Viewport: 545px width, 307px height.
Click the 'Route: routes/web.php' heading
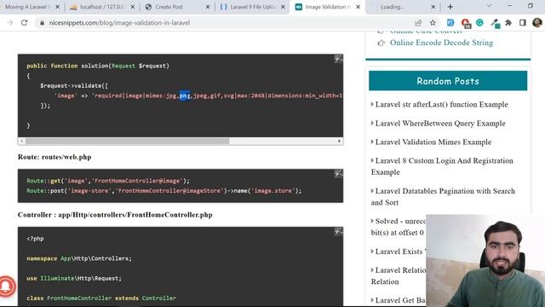click(54, 157)
